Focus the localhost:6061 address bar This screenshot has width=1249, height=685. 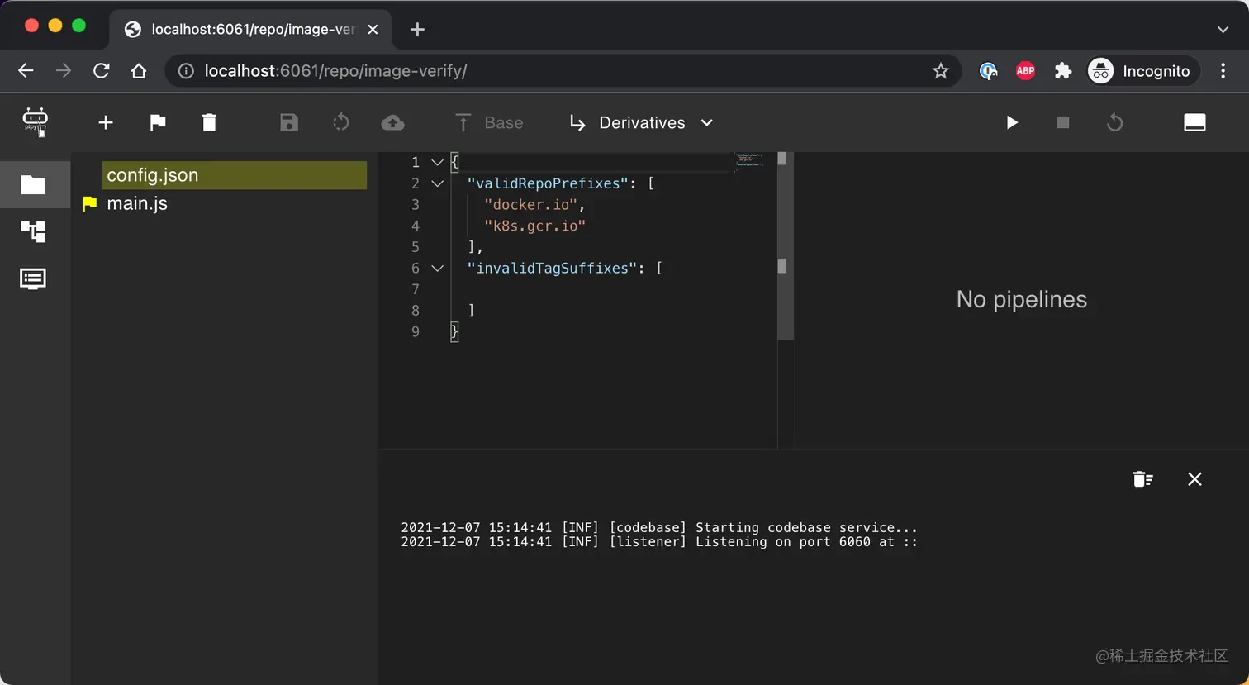[x=562, y=71]
